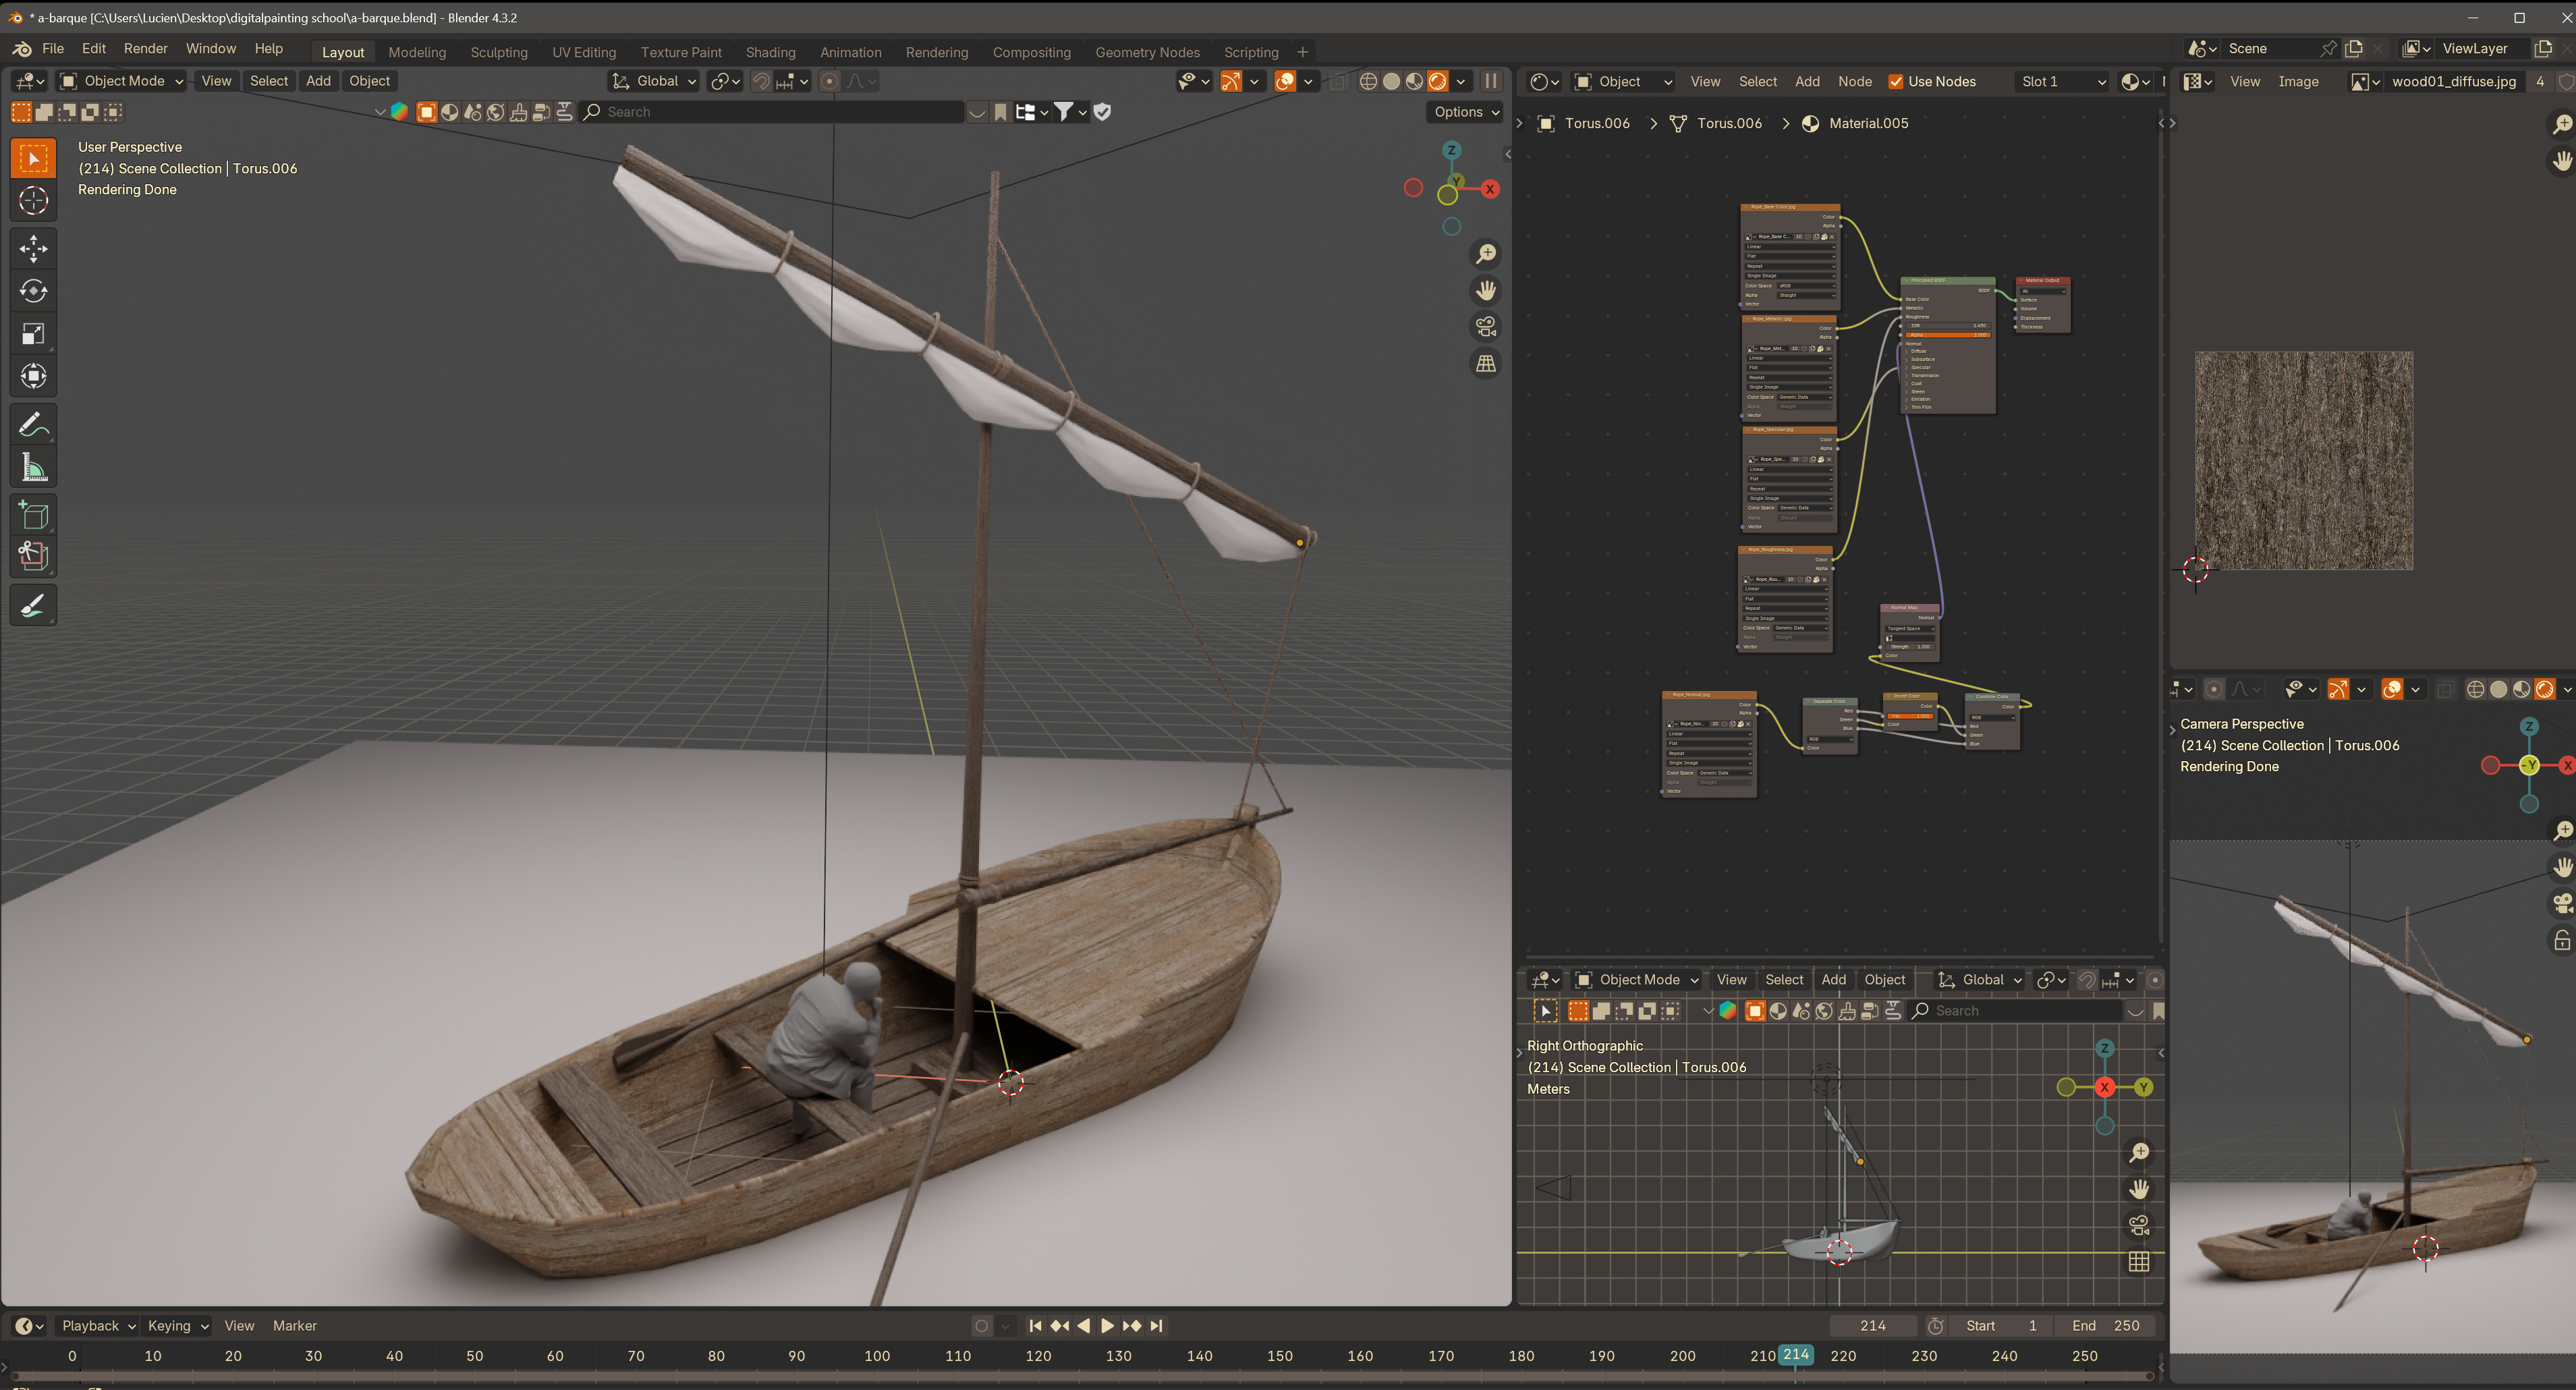This screenshot has height=1390, width=2576.
Task: Click frame 100 on the timeline
Action: point(877,1356)
